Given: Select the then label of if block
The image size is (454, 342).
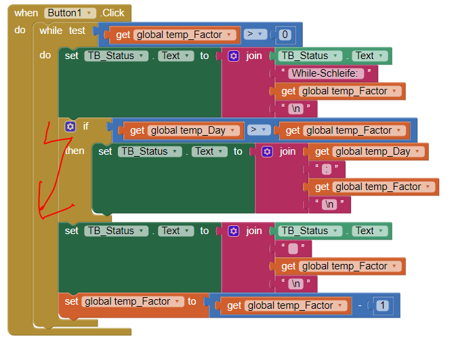Looking at the screenshot, I should coord(75,151).
